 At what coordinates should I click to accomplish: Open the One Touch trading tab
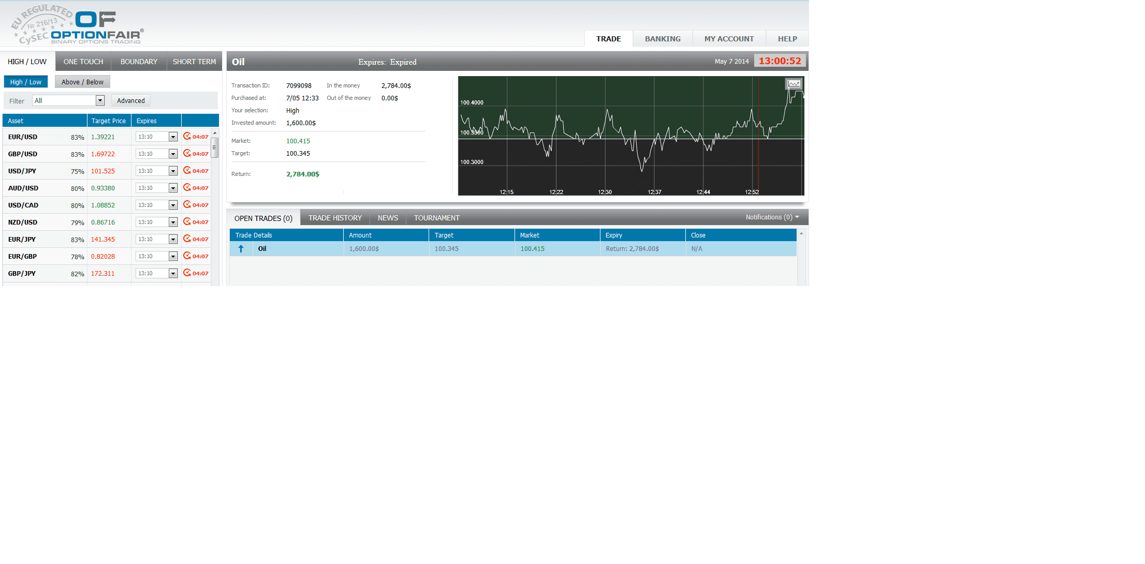[x=83, y=62]
